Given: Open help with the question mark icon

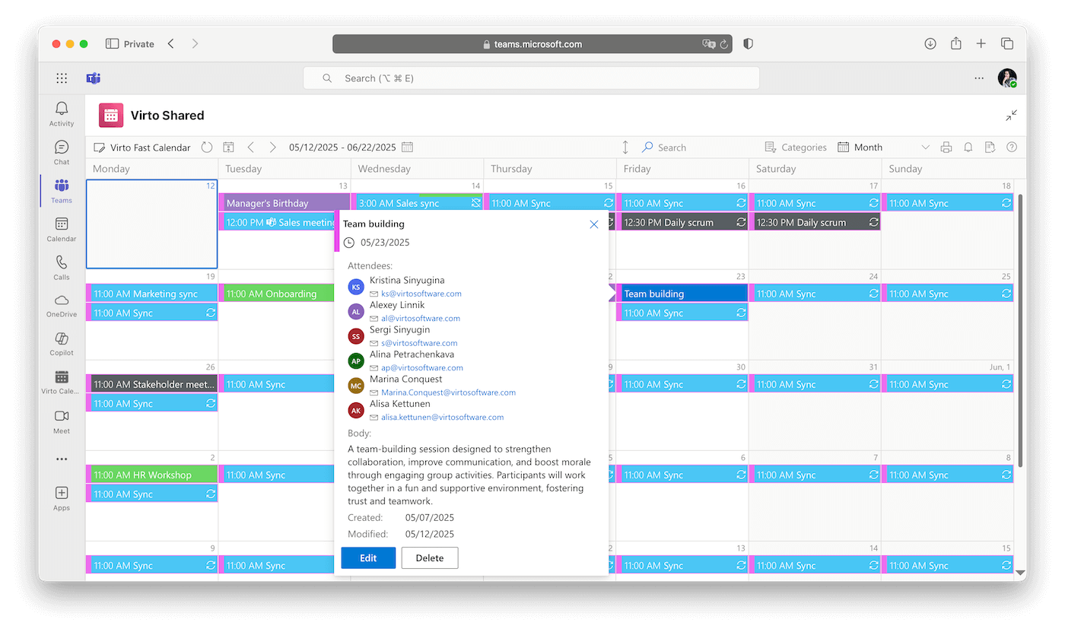Looking at the screenshot, I should click(x=1012, y=147).
